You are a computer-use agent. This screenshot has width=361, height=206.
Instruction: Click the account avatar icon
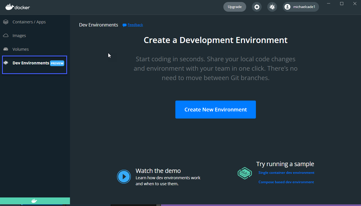coord(287,7)
